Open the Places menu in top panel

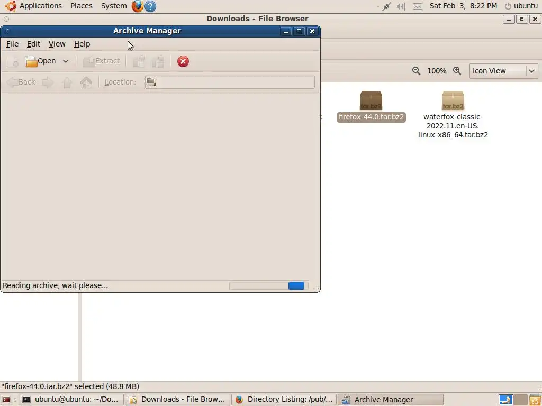click(81, 6)
